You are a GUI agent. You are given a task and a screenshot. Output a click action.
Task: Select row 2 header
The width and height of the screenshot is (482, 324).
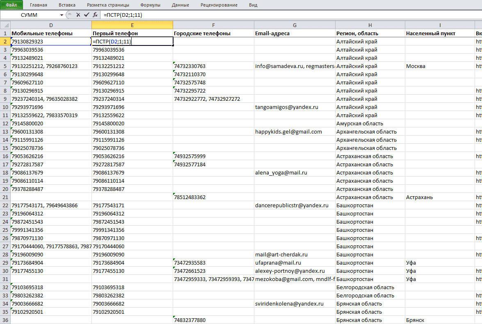[x=5, y=41]
